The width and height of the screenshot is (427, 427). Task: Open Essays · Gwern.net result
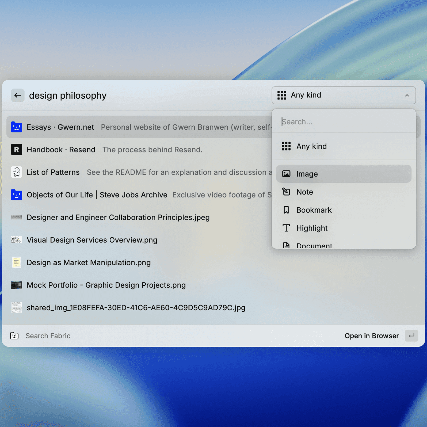coord(139,127)
